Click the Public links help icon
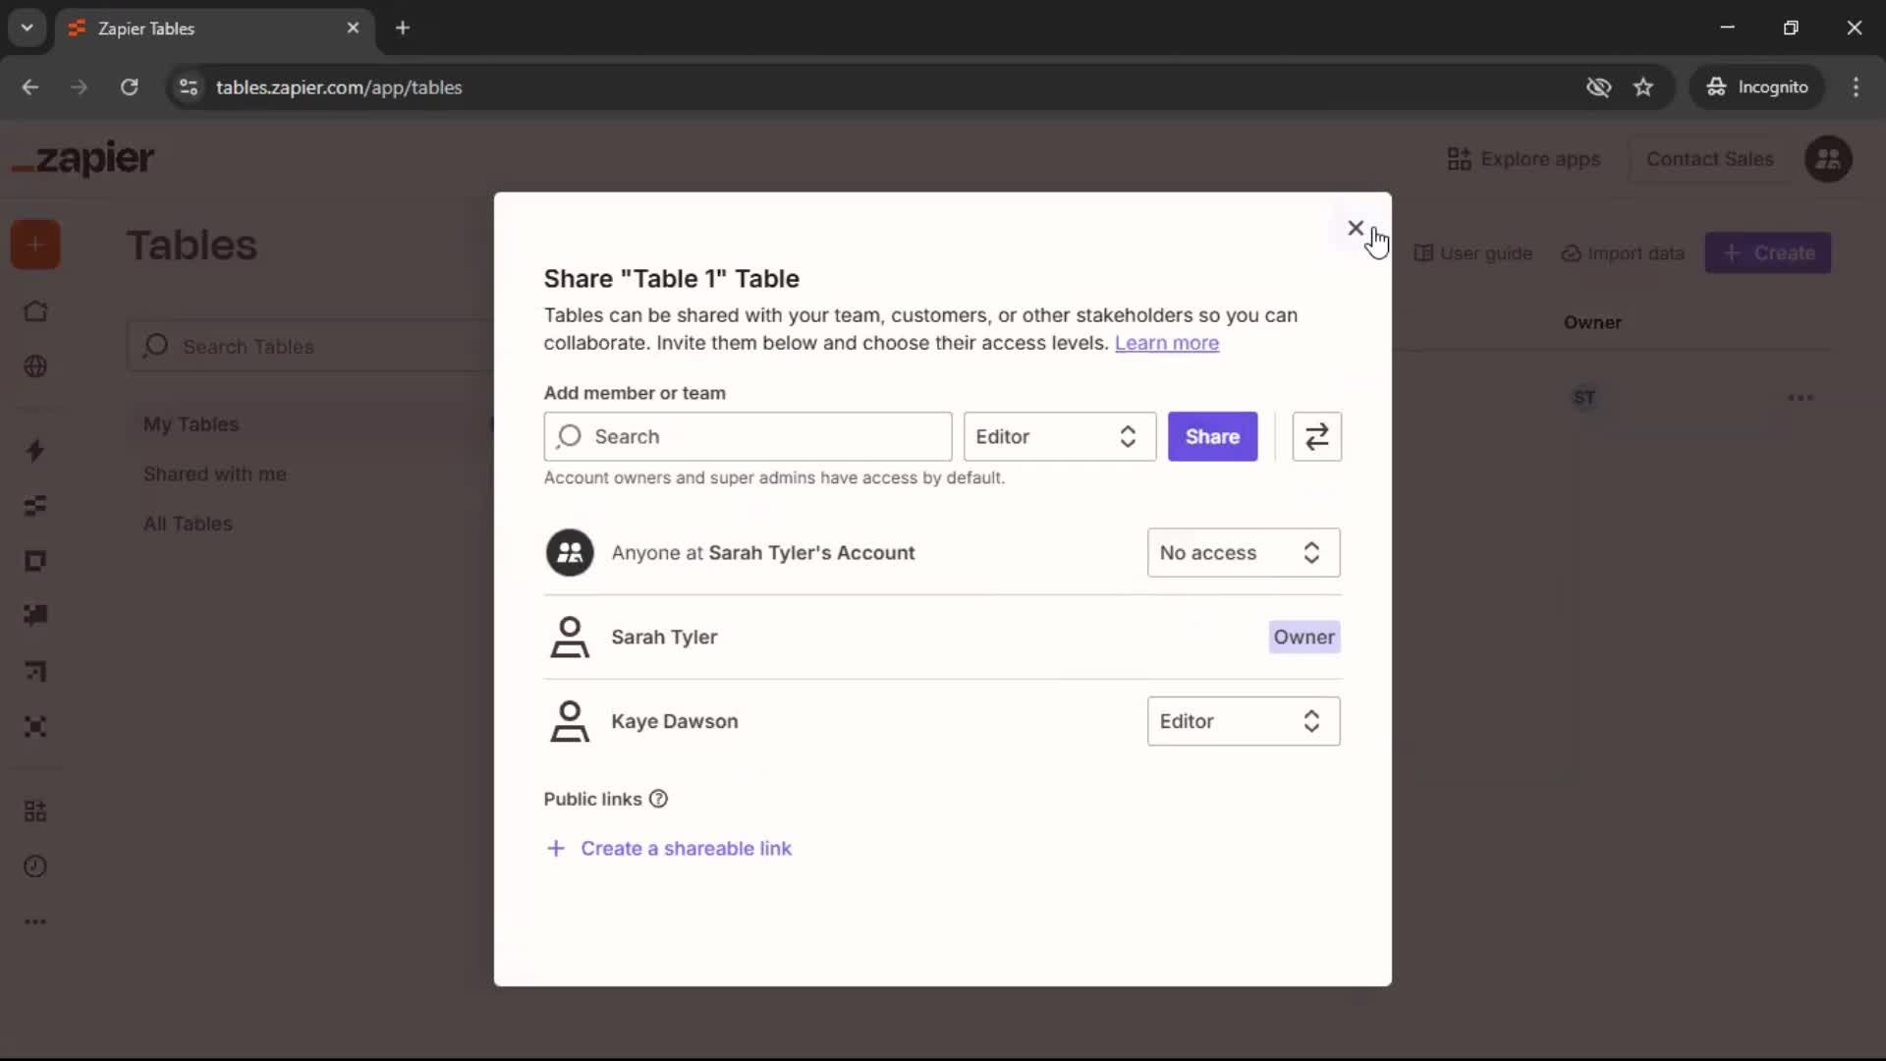 (658, 799)
